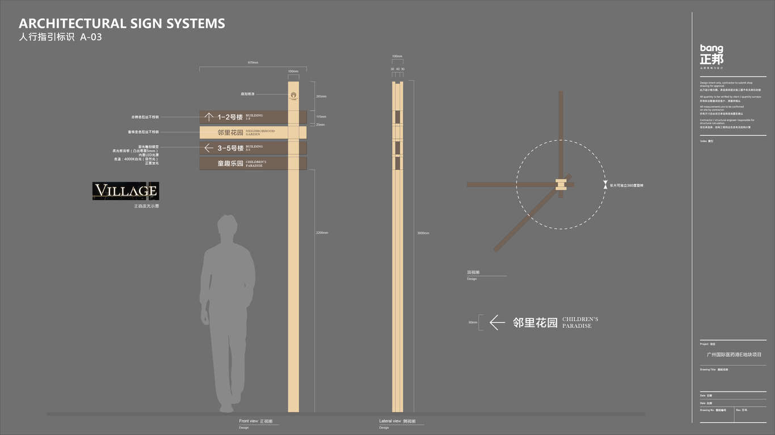Click the Front view 正视图 label
Image resolution: width=775 pixels, height=435 pixels.
click(256, 421)
